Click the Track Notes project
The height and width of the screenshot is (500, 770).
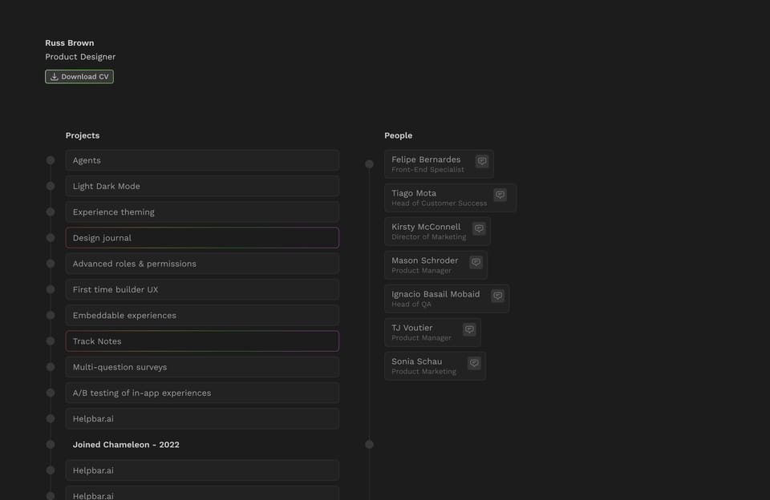coord(202,341)
